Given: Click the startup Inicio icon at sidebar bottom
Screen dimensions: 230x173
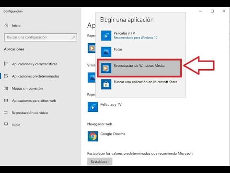Looking at the screenshot, I should [6, 125].
